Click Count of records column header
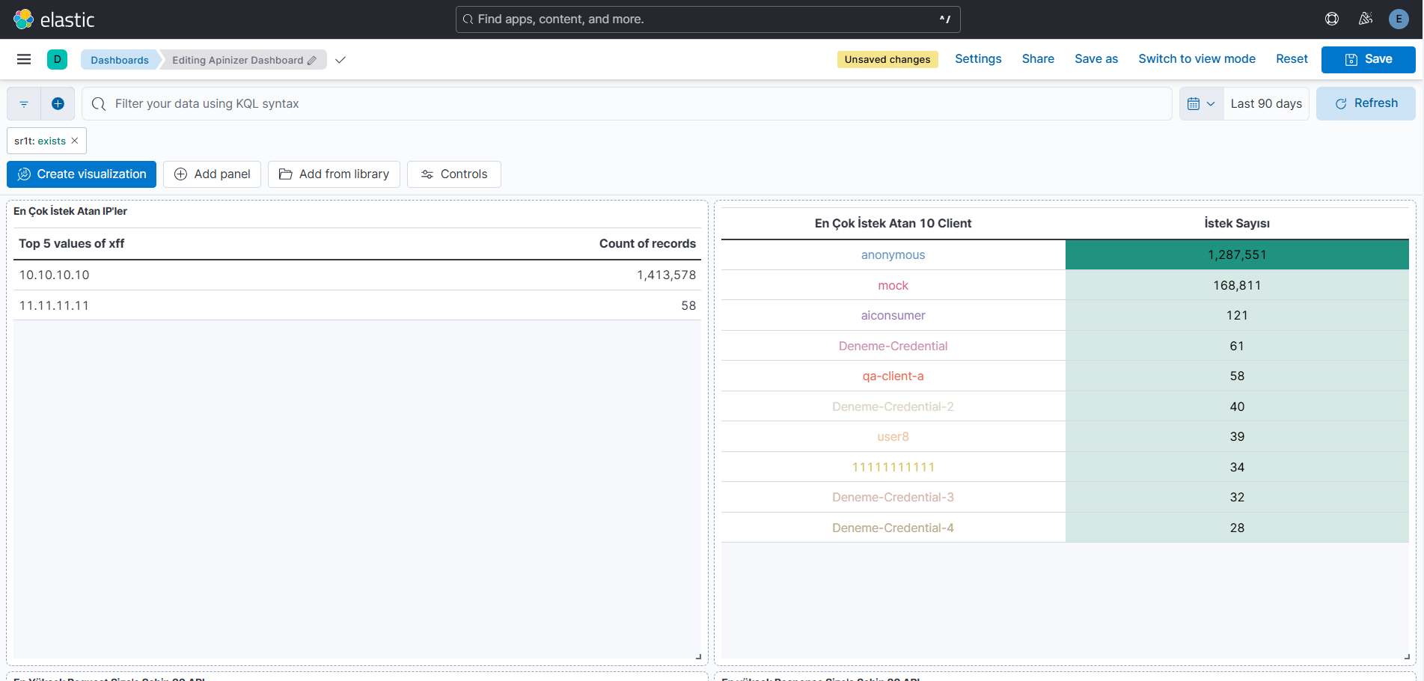This screenshot has width=1424, height=681. click(647, 244)
